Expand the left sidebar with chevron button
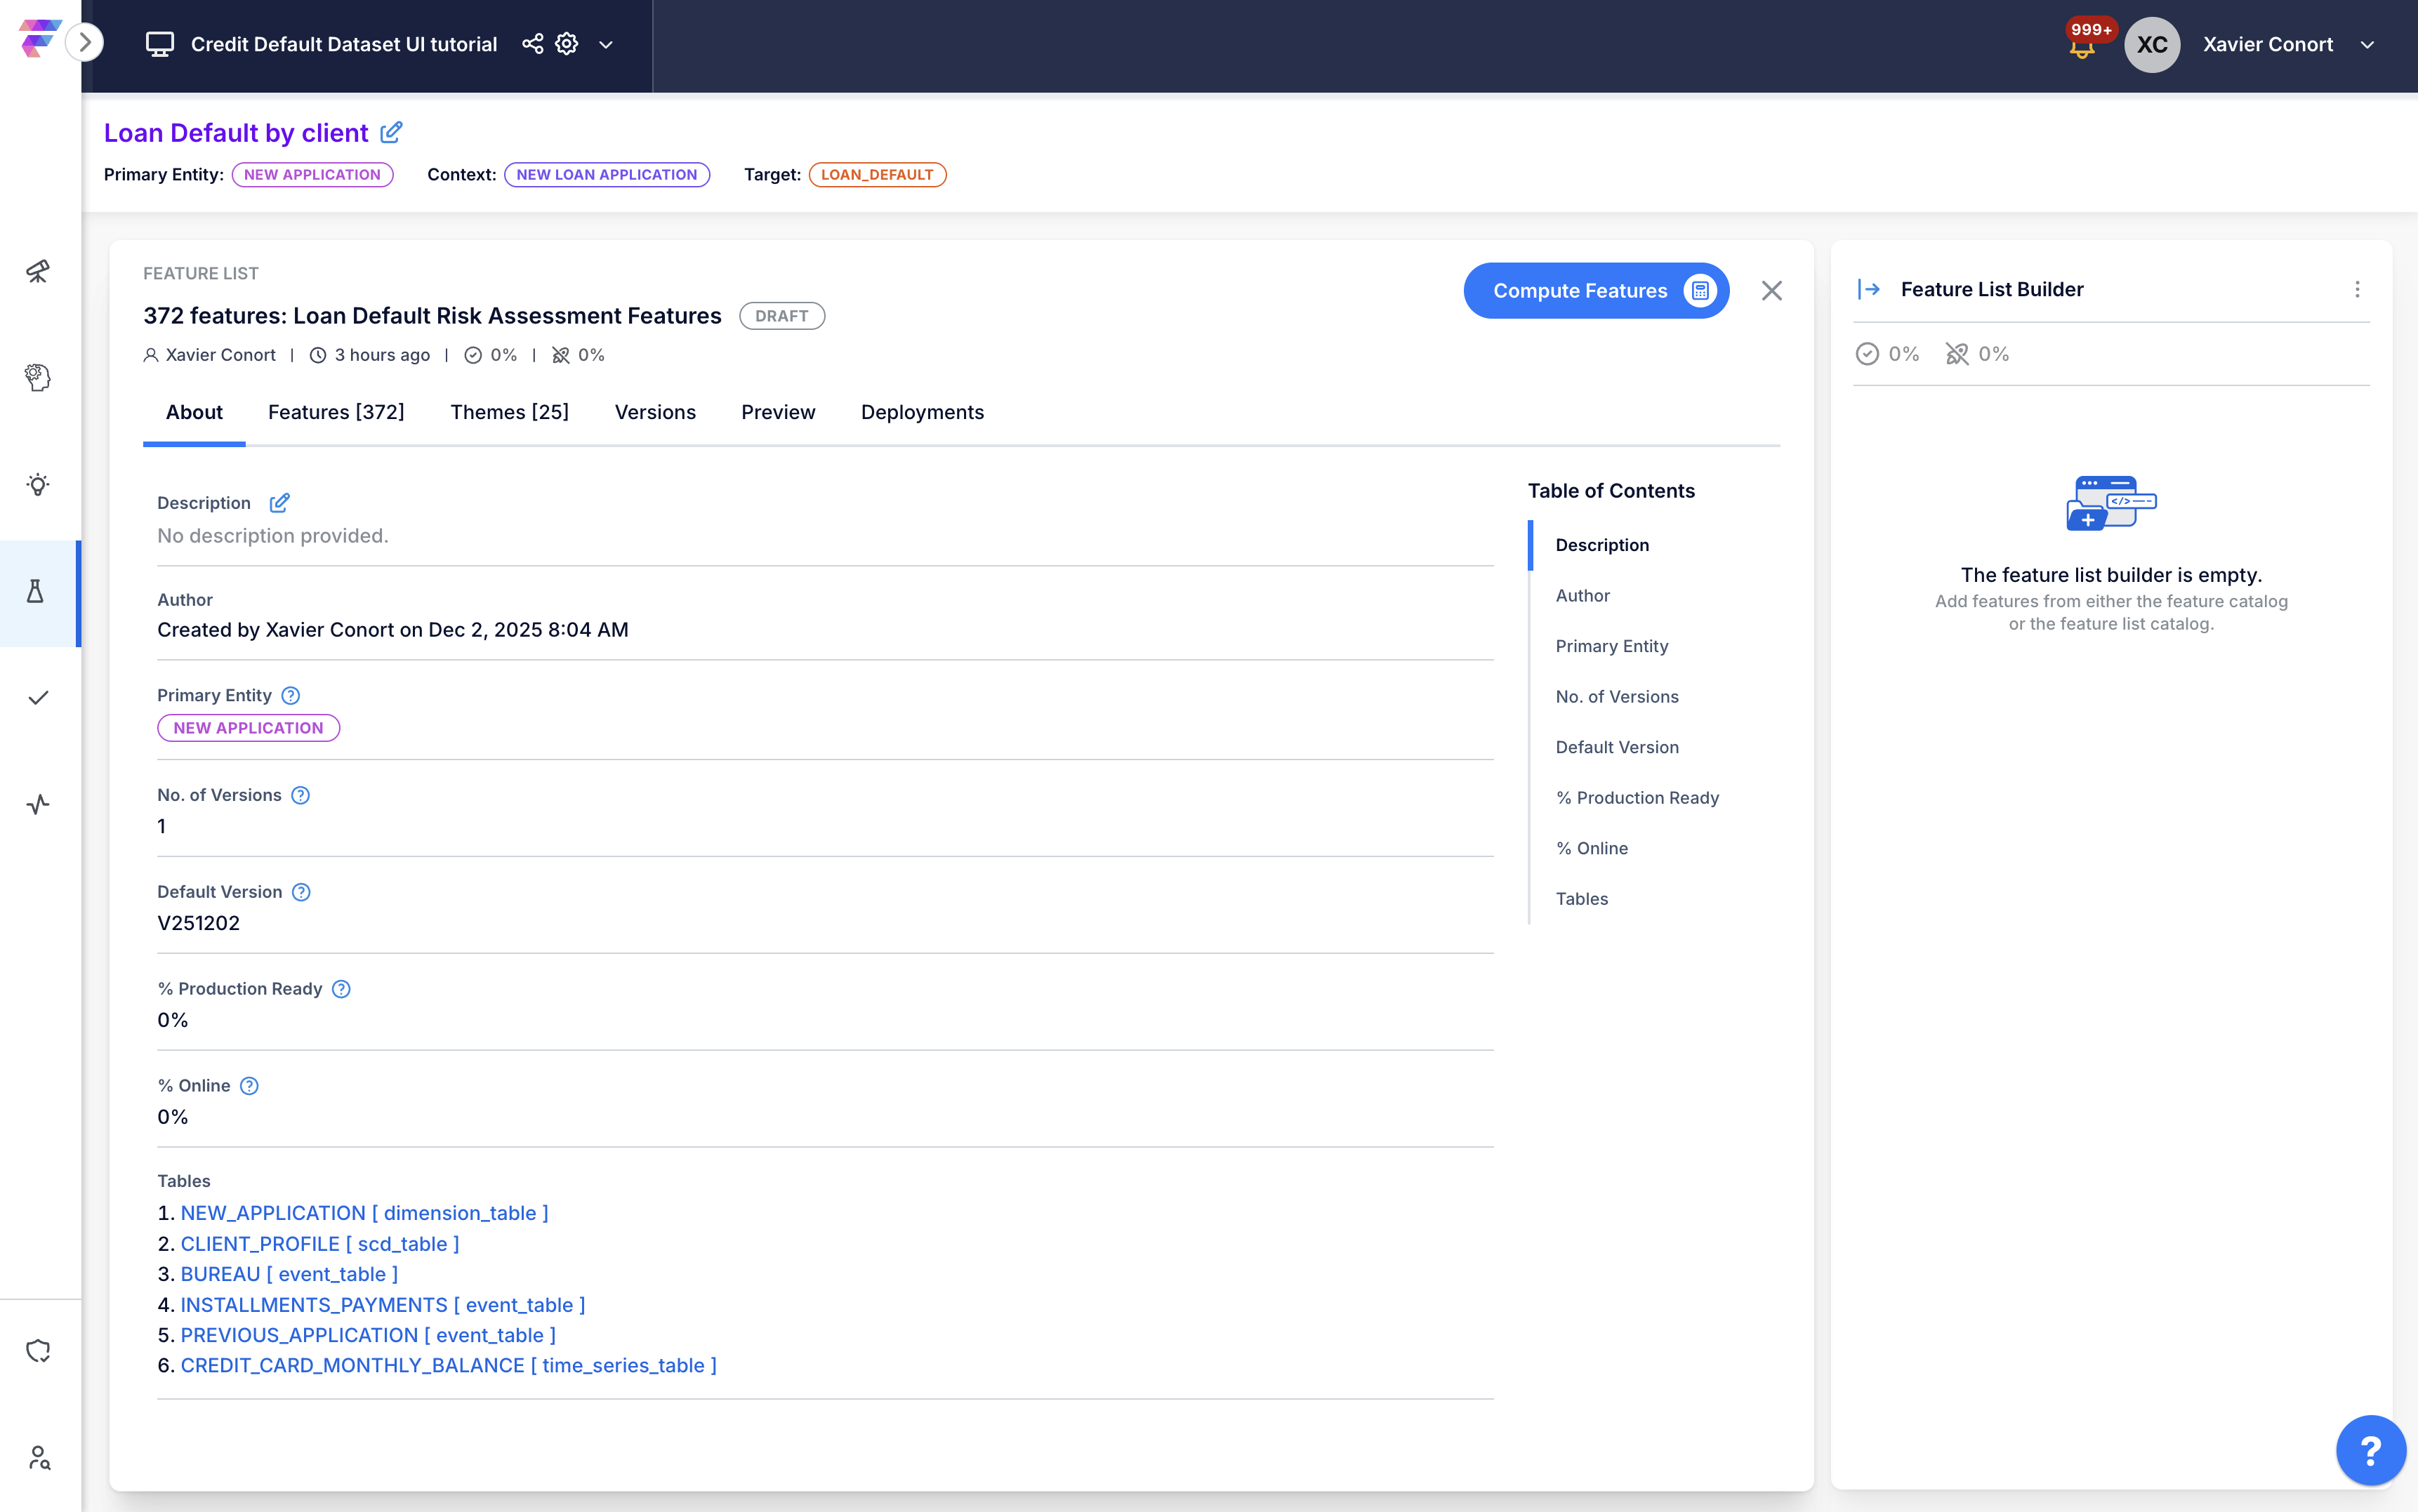Viewport: 2418px width, 1512px height. pyautogui.click(x=85, y=42)
